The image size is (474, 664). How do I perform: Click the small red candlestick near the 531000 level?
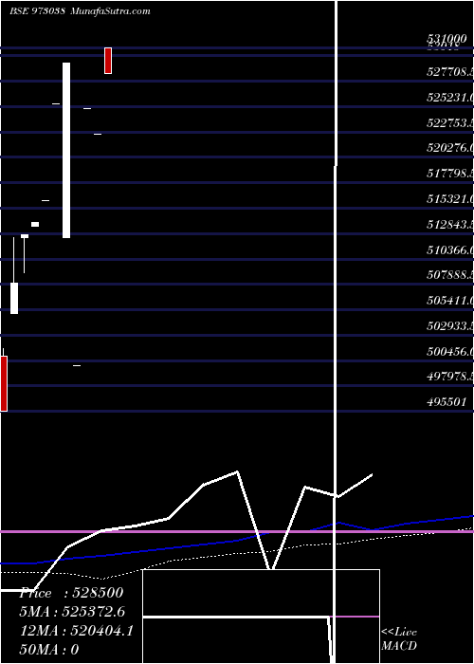click(x=108, y=61)
